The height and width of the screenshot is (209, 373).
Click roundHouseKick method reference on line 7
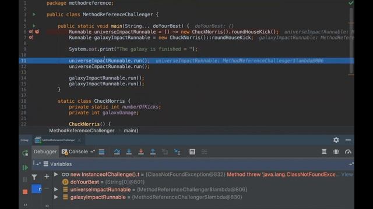[x=231, y=38]
